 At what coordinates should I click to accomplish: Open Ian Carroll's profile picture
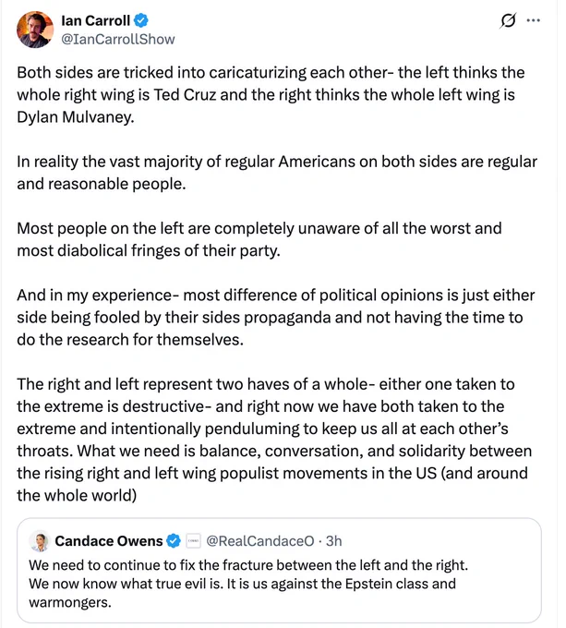tap(35, 30)
